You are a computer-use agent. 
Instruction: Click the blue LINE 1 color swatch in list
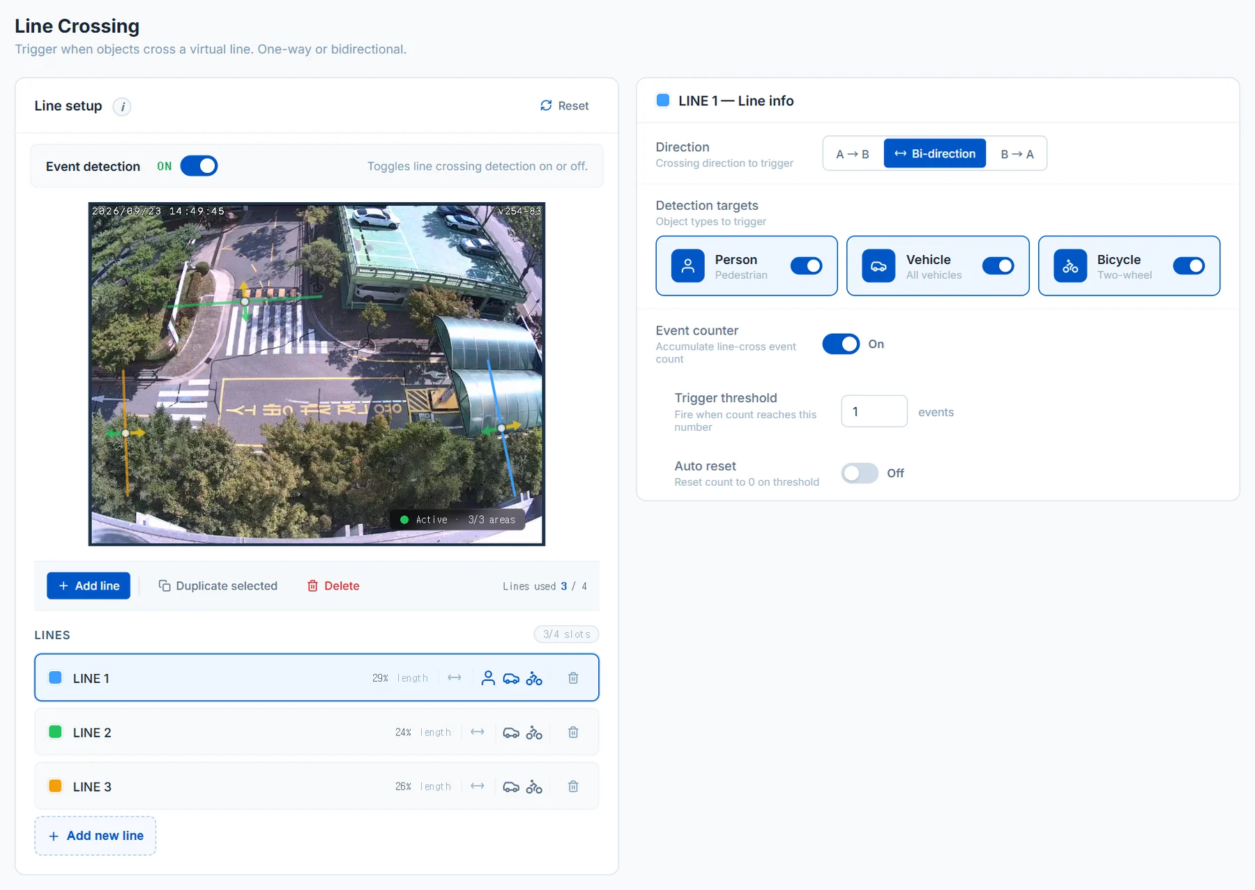55,677
